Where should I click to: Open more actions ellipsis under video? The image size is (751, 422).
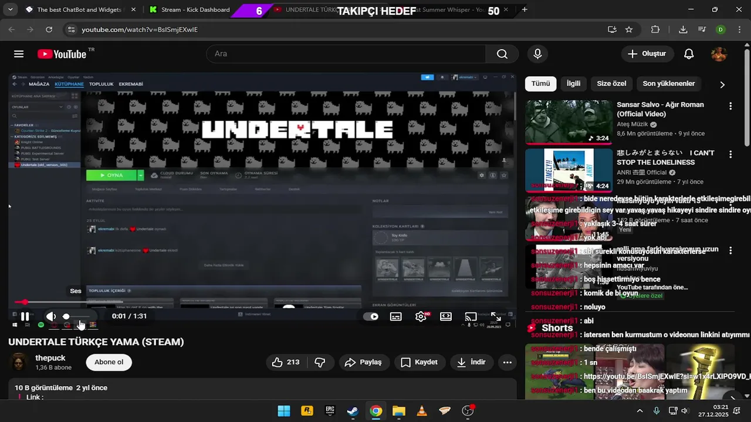[508, 362]
